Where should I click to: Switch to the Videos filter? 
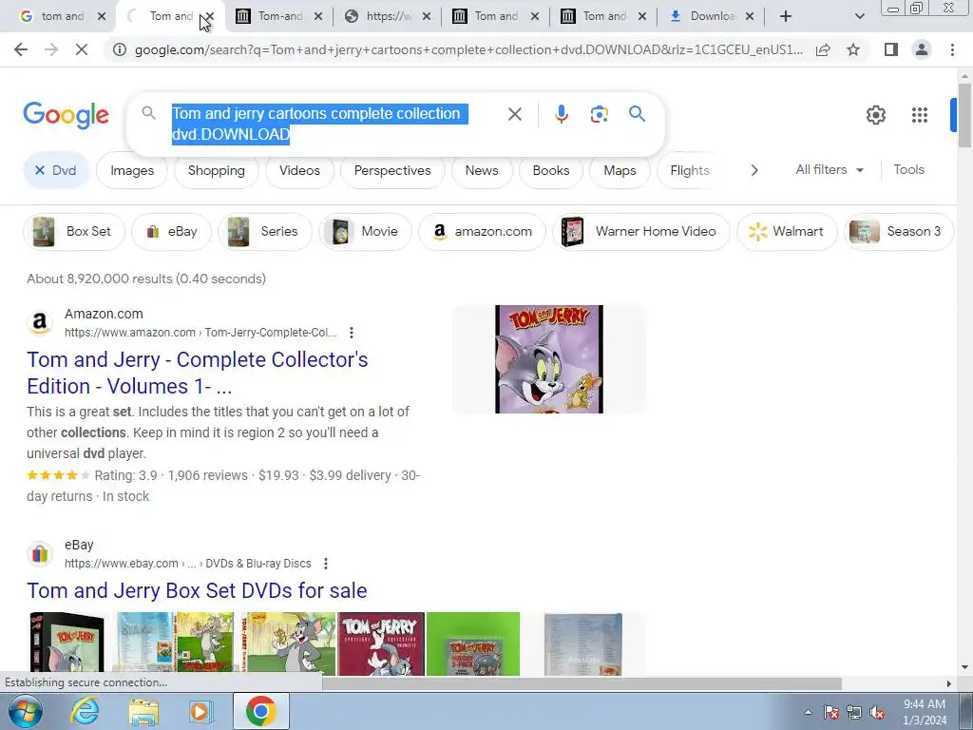click(x=299, y=171)
